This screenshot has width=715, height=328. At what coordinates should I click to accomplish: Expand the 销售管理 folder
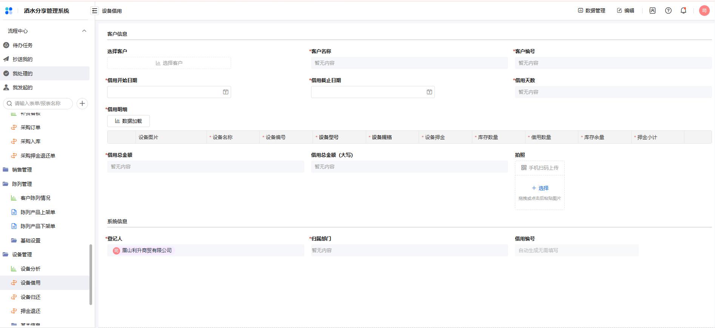point(45,170)
